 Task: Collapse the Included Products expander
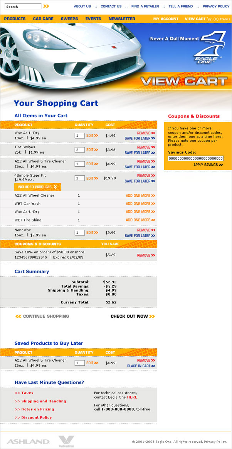click(37, 187)
